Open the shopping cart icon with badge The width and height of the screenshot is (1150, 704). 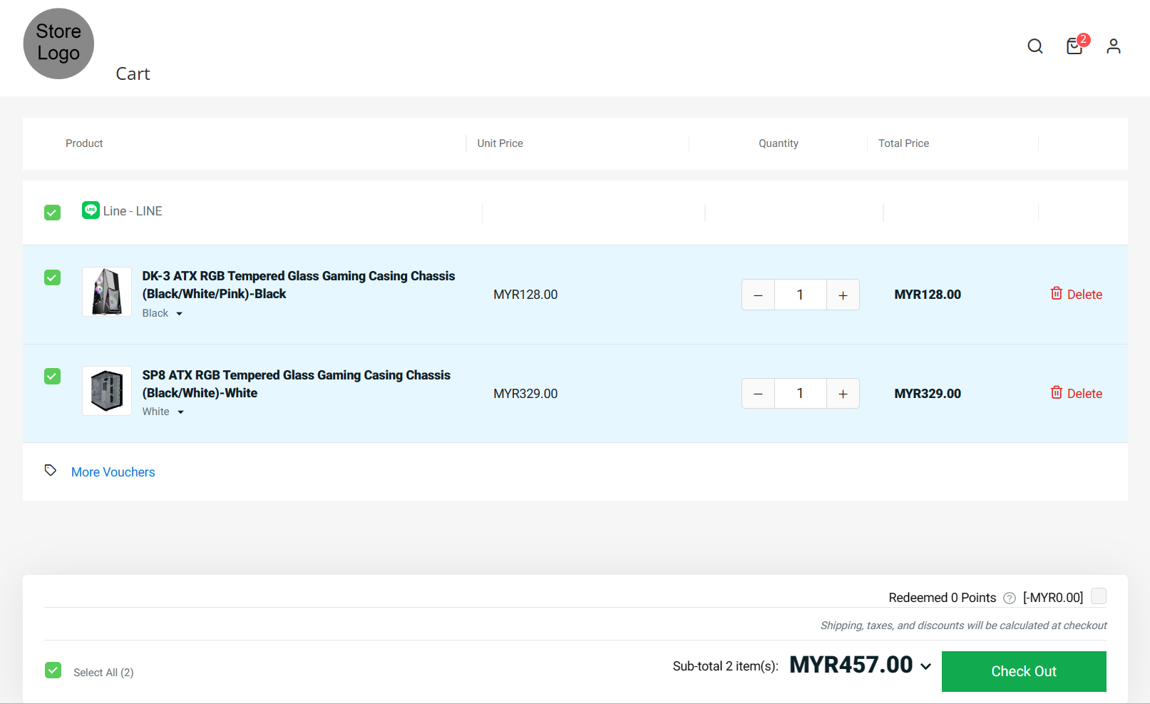1074,46
